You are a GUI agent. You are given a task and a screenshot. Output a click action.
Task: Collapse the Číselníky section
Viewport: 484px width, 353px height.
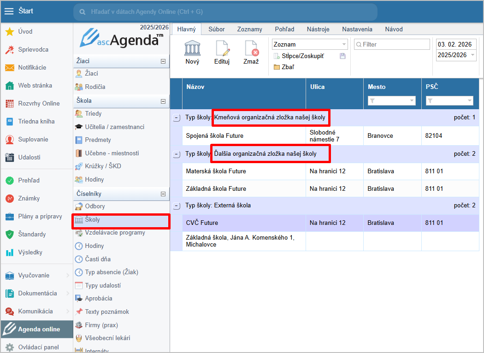tap(163, 194)
